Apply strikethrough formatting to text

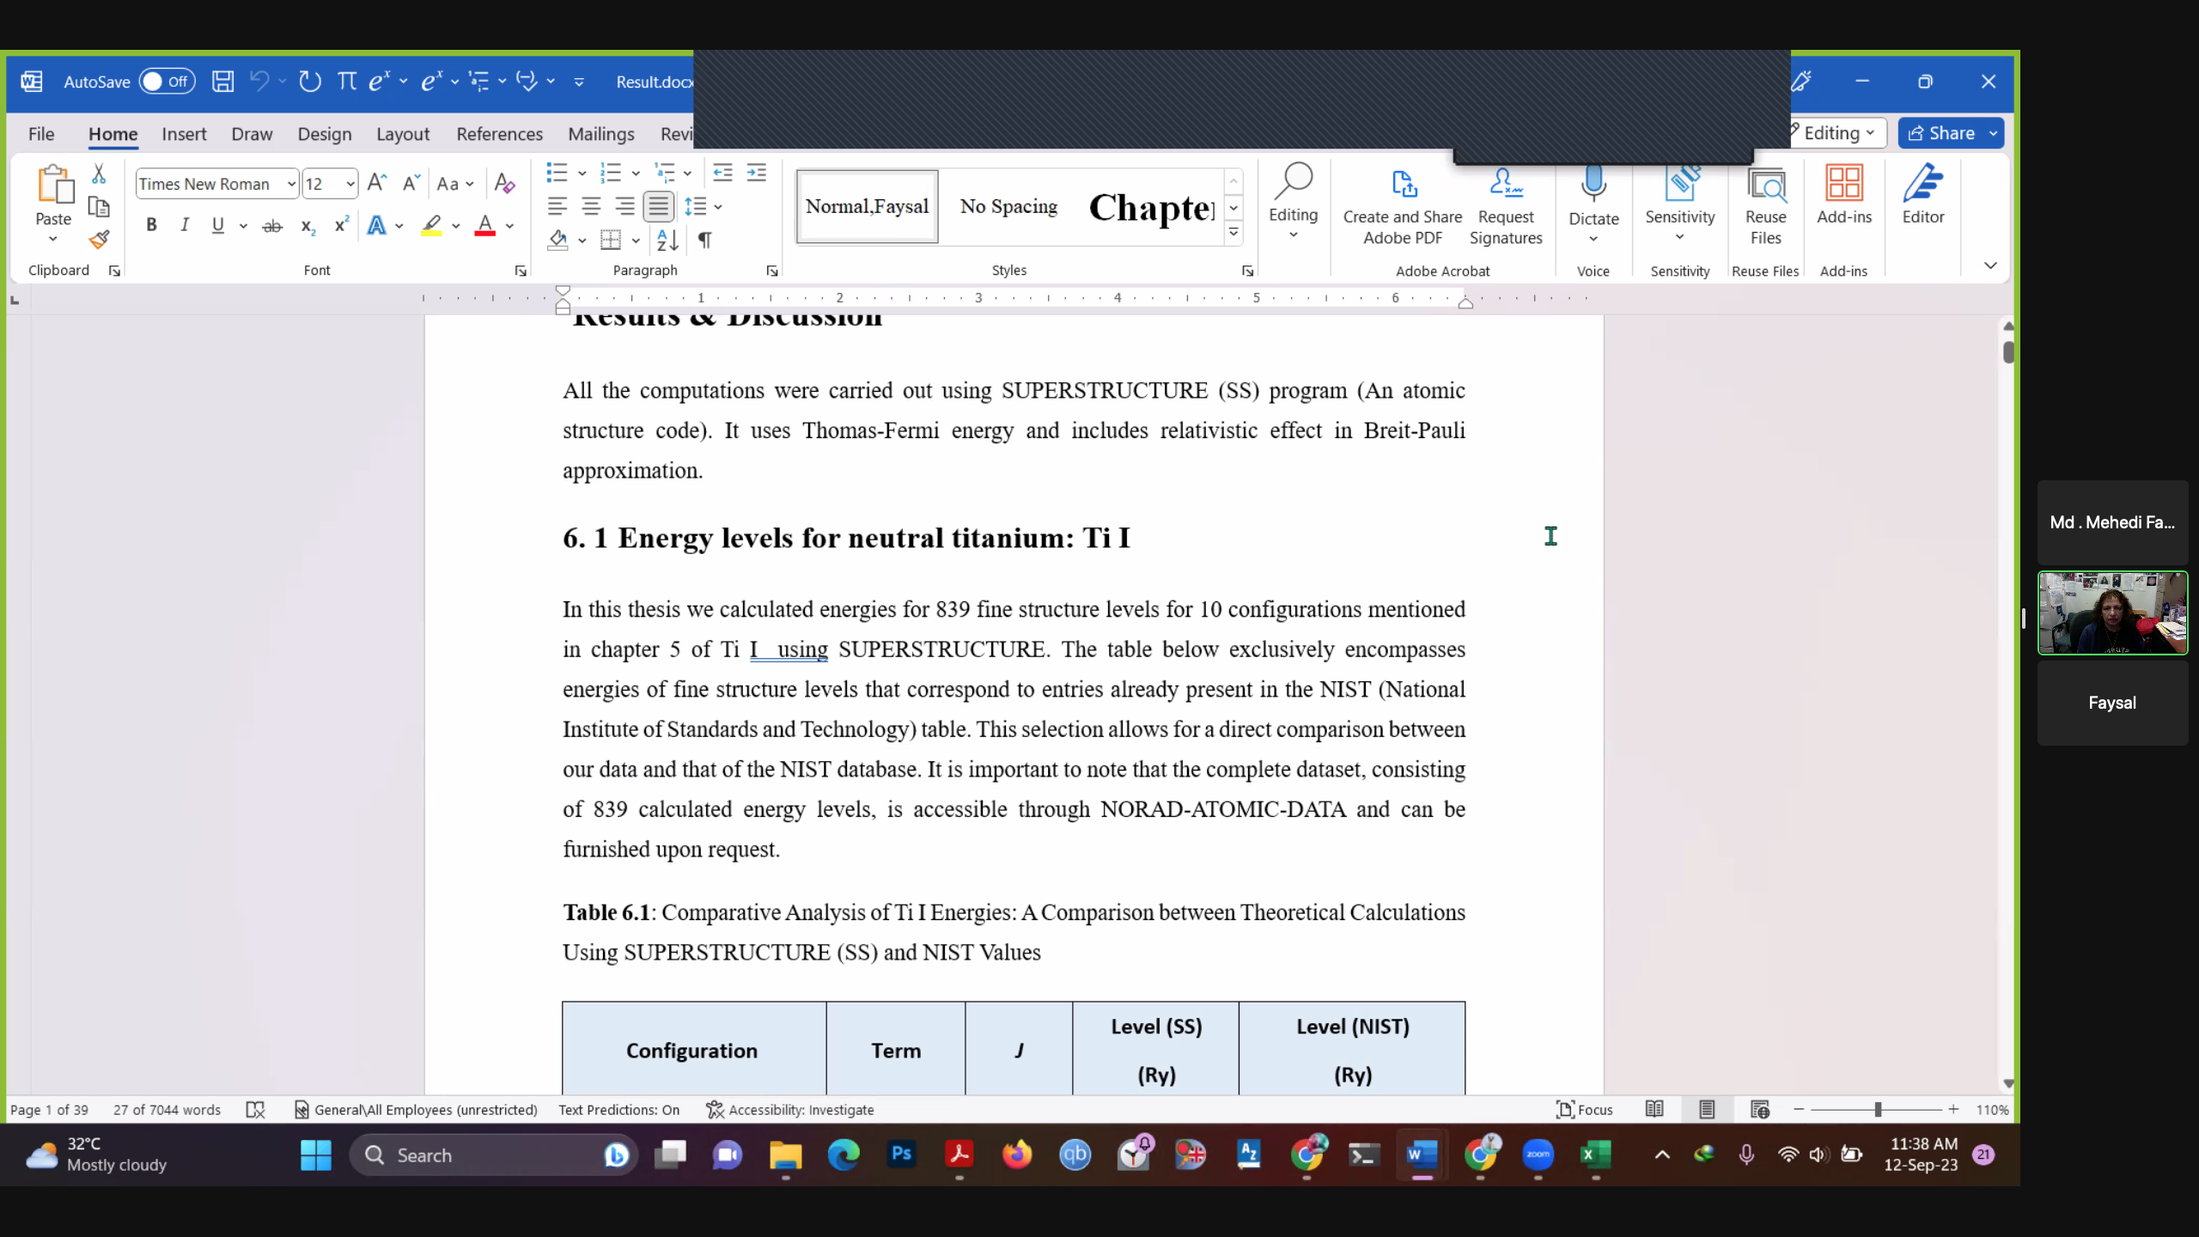click(271, 226)
